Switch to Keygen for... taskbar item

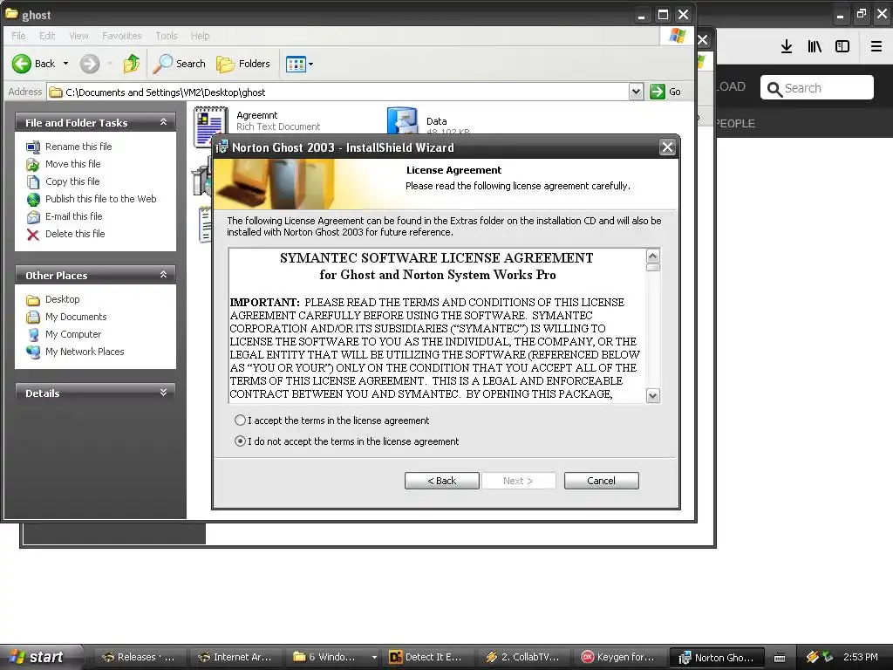point(619,658)
